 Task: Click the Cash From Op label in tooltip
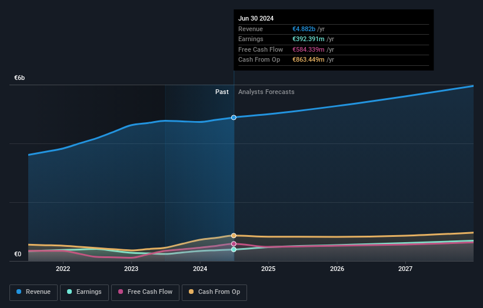point(259,60)
